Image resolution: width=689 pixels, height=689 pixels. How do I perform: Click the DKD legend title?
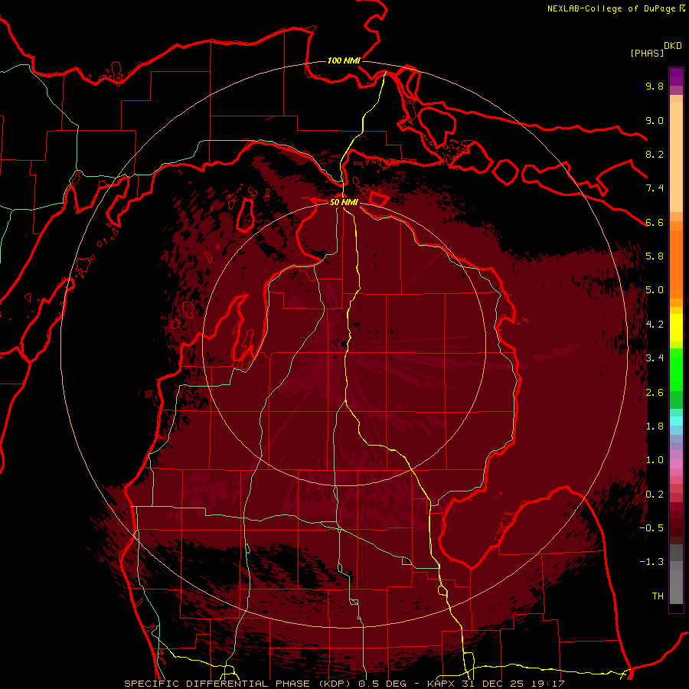(672, 46)
